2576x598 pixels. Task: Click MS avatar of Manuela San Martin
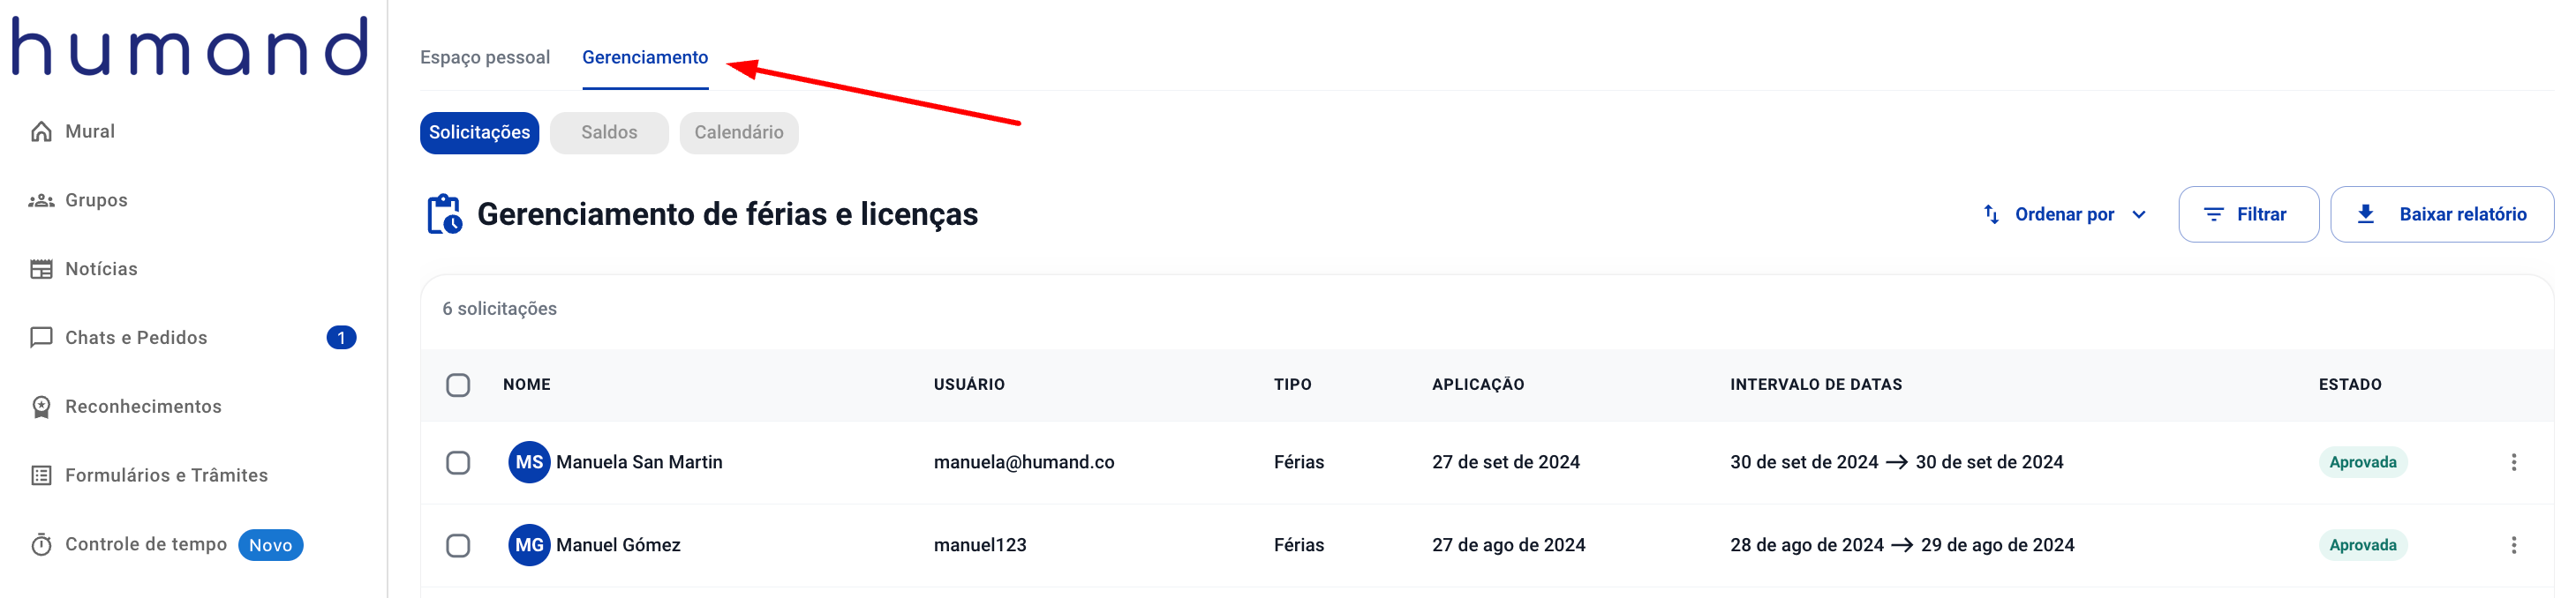529,463
